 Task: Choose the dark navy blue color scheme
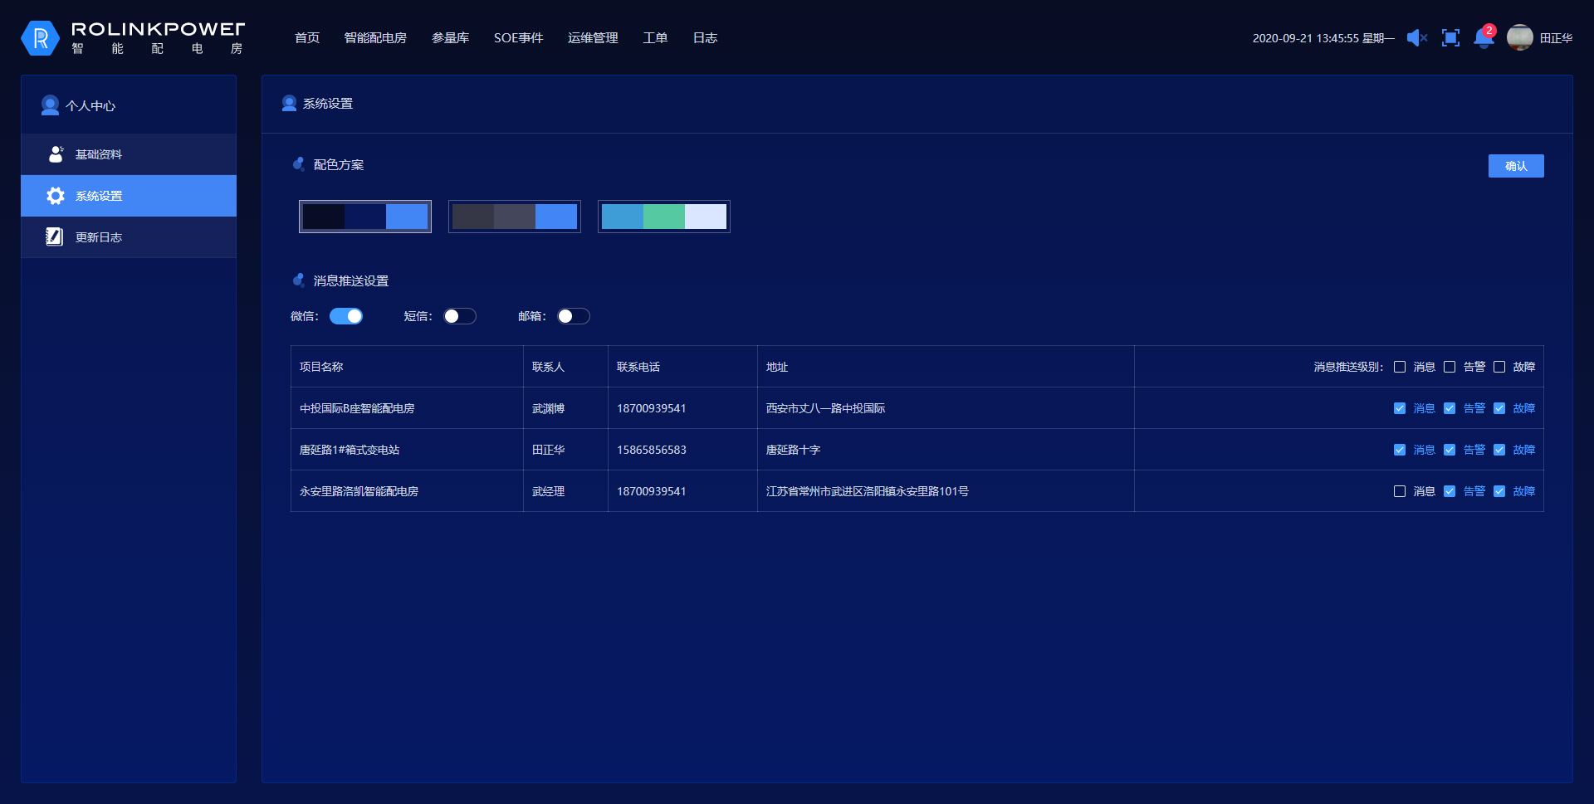tap(365, 217)
